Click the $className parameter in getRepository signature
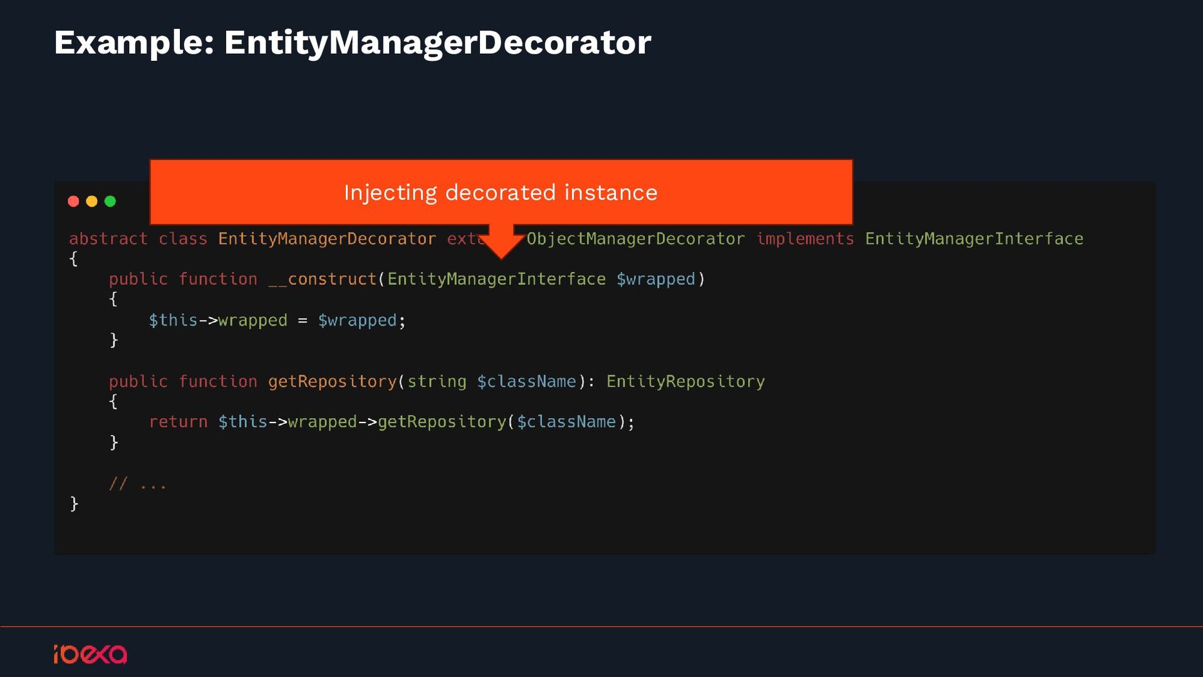The height and width of the screenshot is (677, 1203). point(526,382)
